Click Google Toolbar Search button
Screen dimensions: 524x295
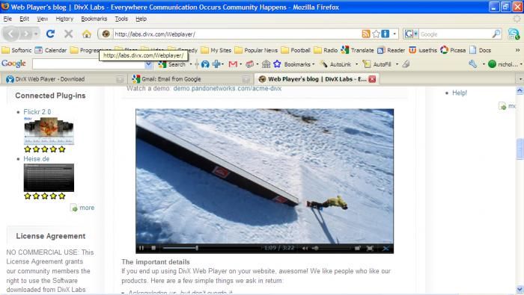tap(173, 64)
